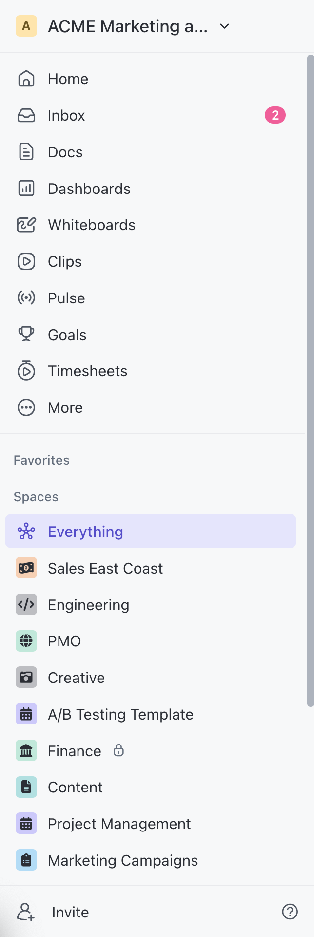Click the Timesheets stopwatch icon
The width and height of the screenshot is (314, 937).
[26, 371]
